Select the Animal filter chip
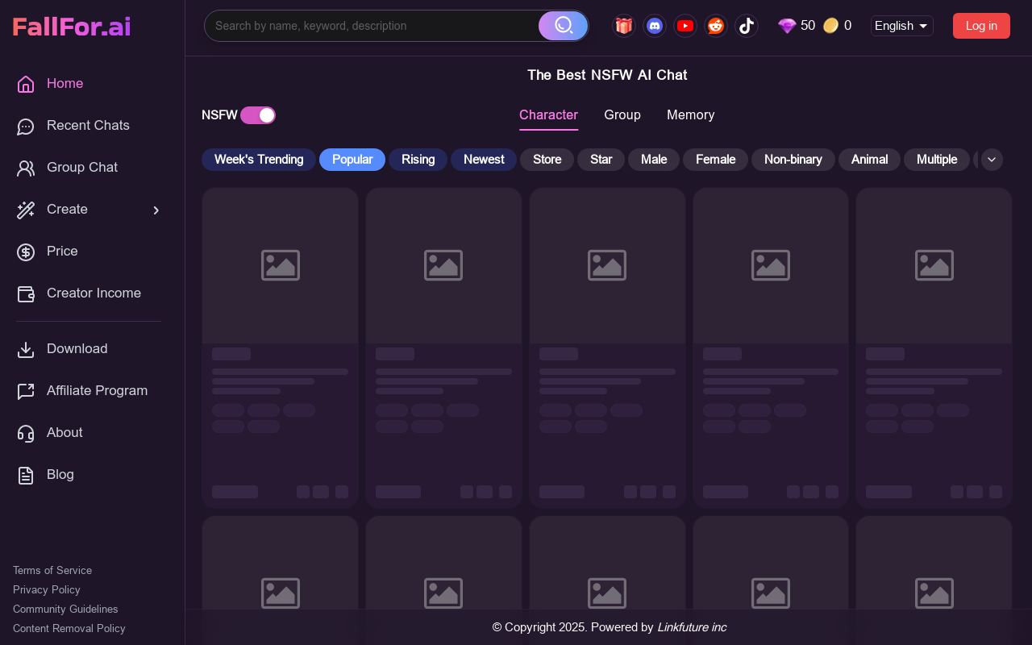This screenshot has width=1032, height=645. (870, 160)
